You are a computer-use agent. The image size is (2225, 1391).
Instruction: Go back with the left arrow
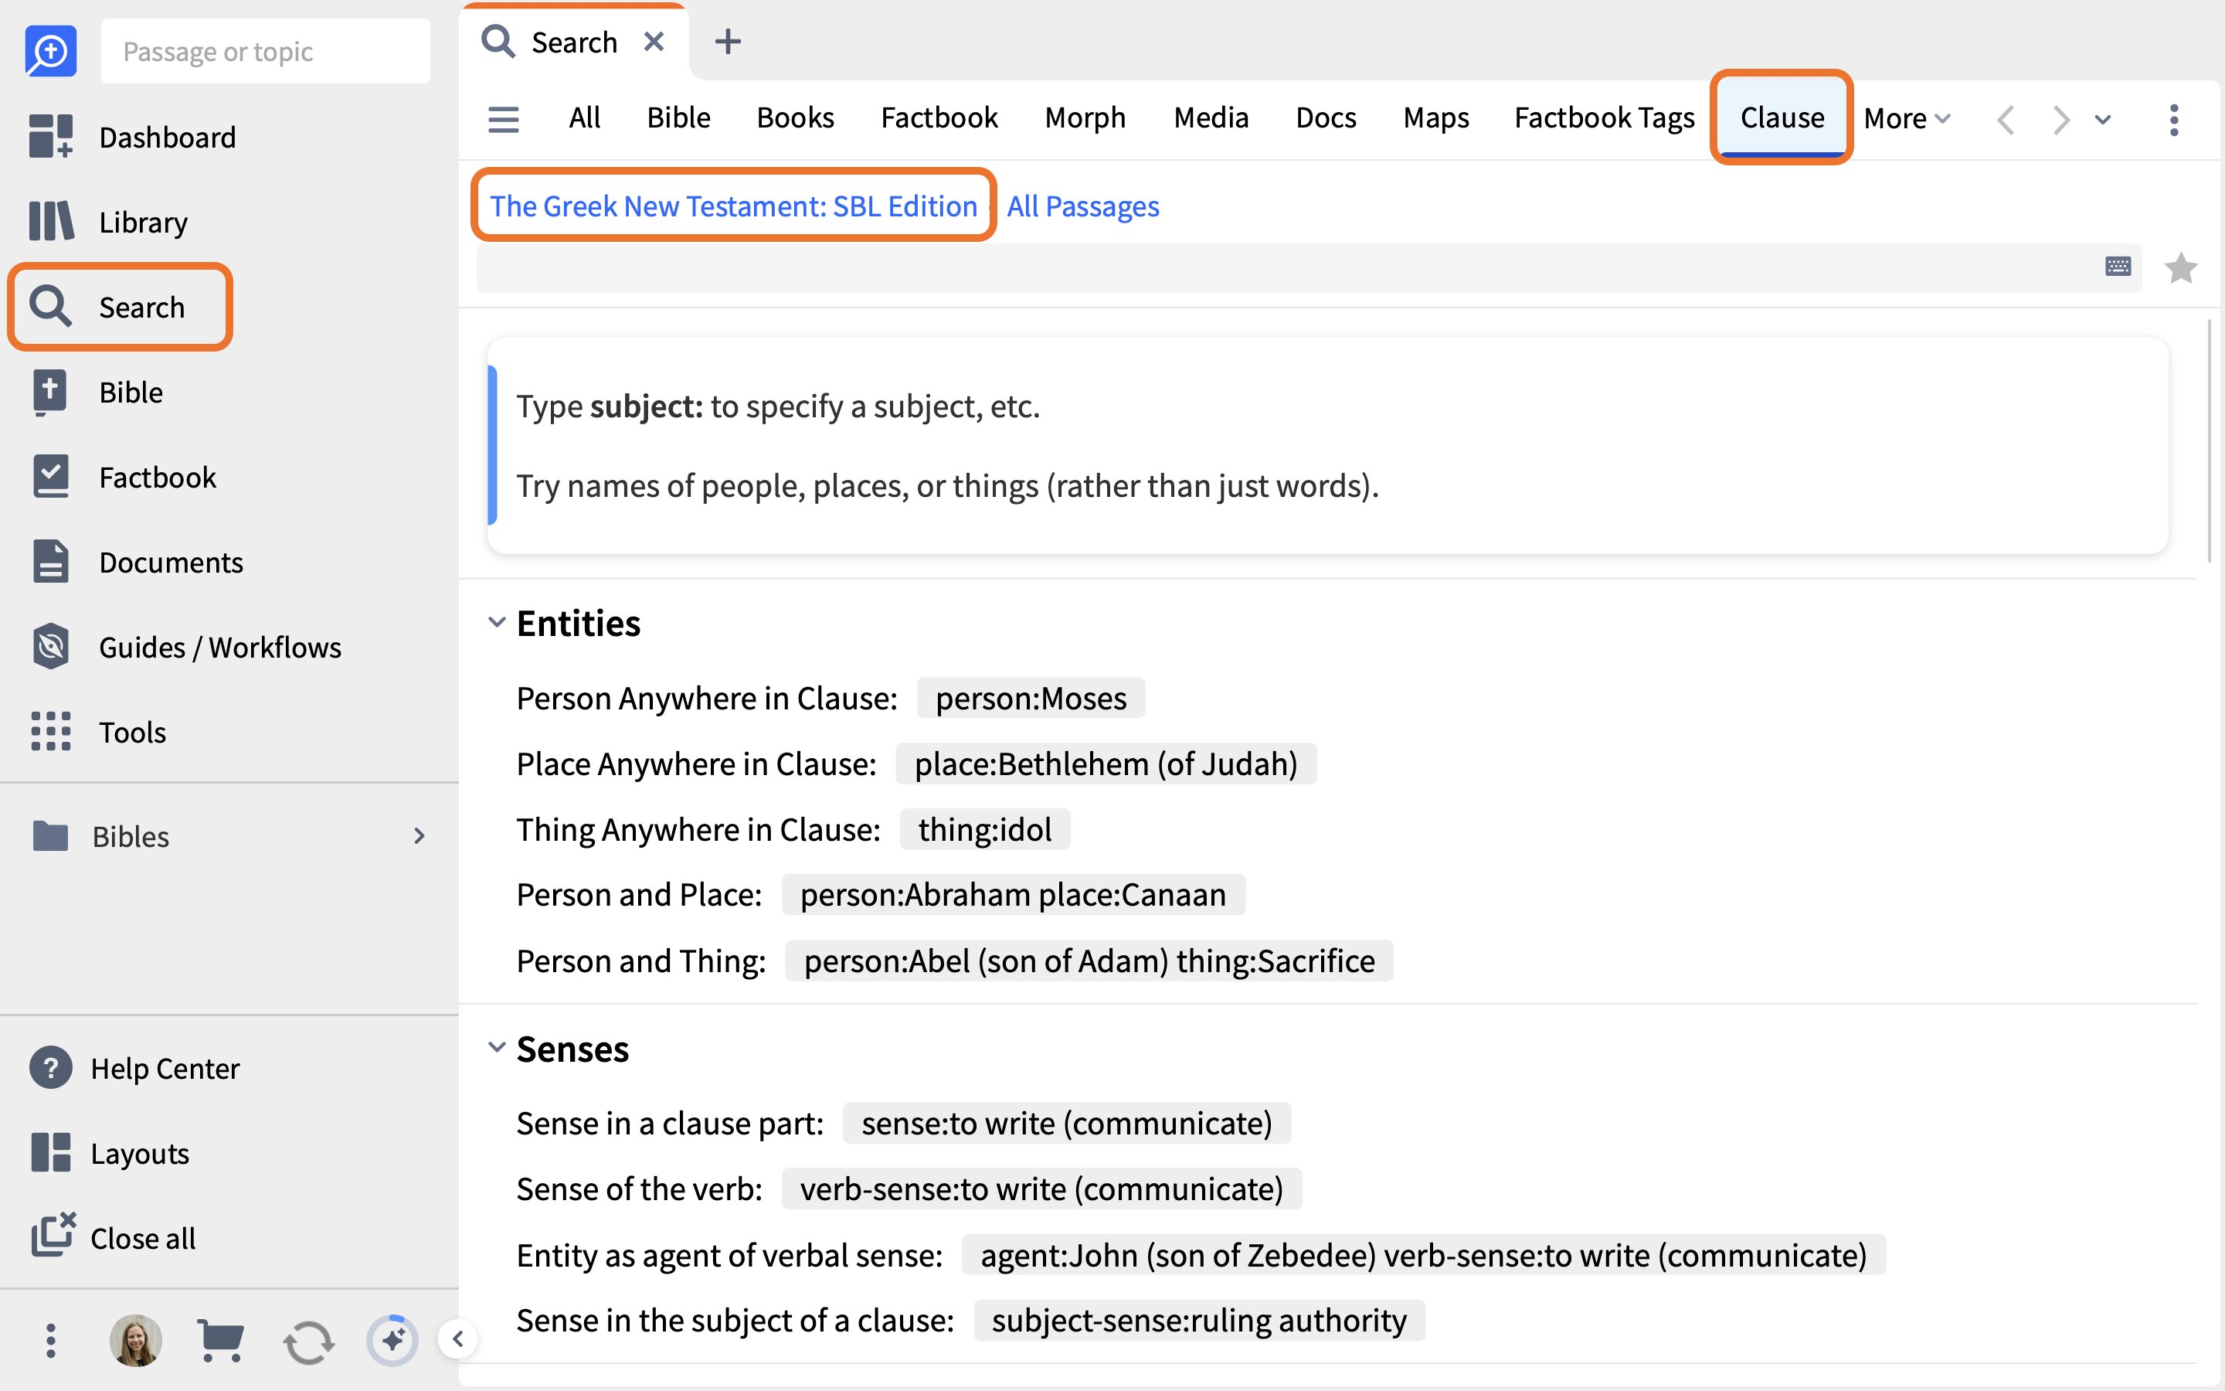click(2006, 120)
